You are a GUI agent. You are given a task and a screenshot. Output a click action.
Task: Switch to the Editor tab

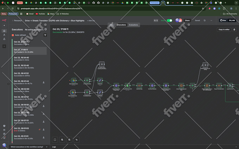pos(112,25)
